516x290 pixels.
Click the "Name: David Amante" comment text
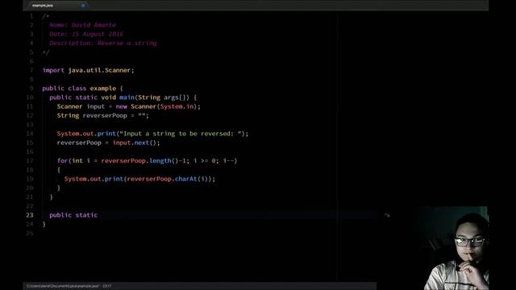pyautogui.click(x=82, y=25)
